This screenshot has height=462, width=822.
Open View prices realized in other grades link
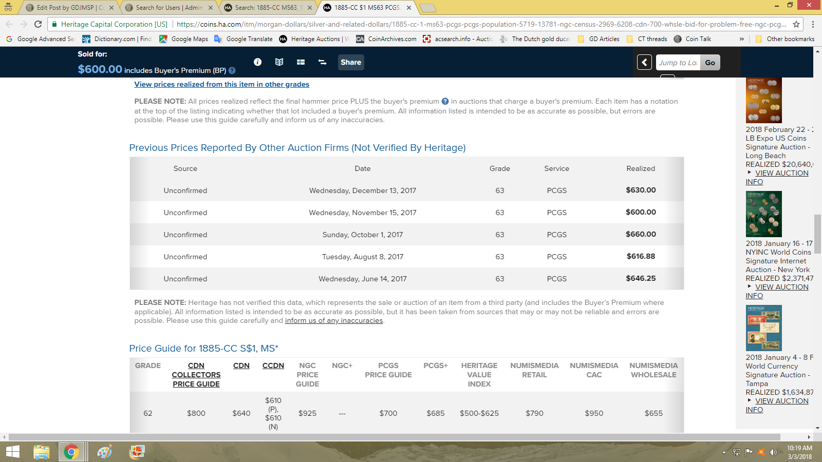(221, 85)
